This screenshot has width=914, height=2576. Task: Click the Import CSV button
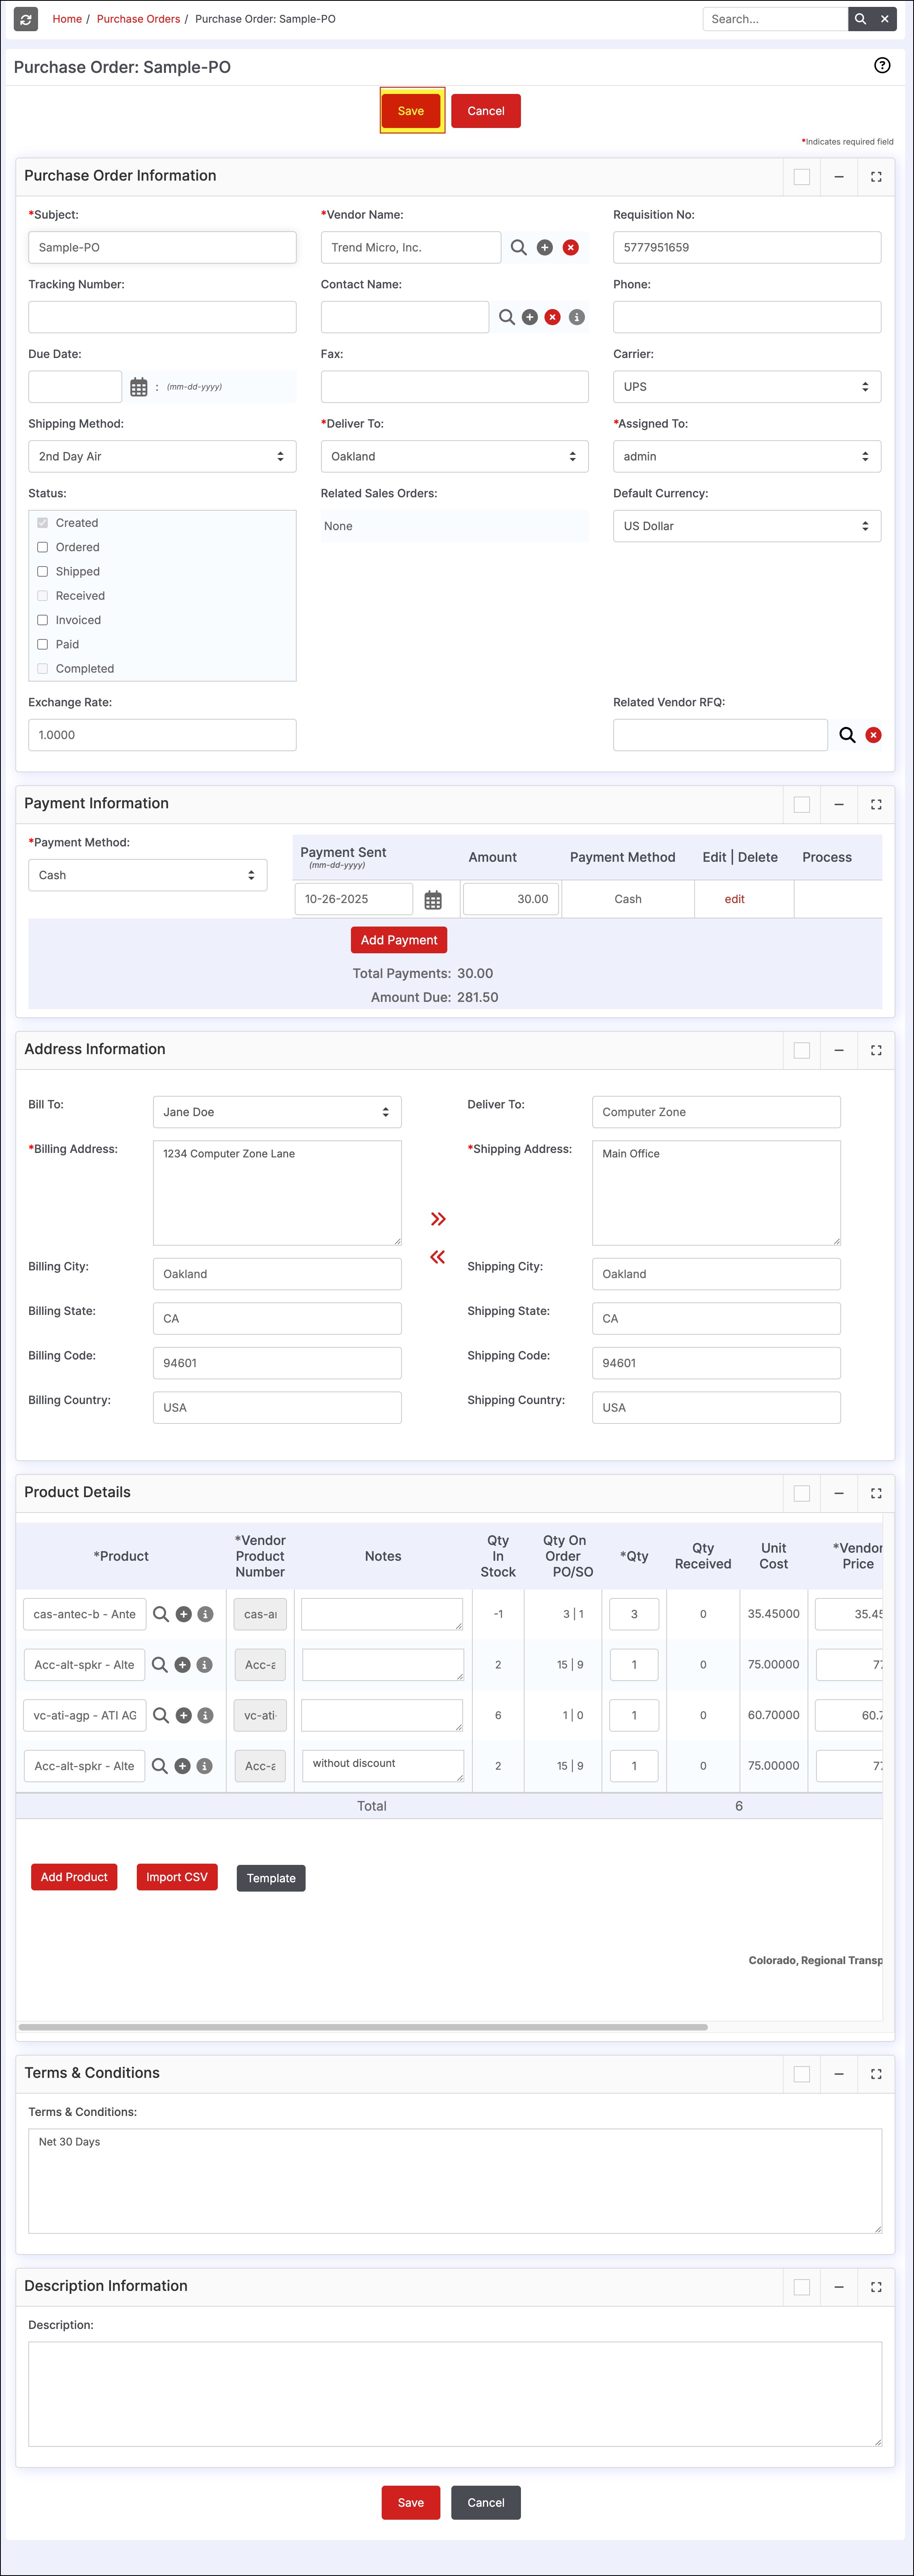point(176,1877)
